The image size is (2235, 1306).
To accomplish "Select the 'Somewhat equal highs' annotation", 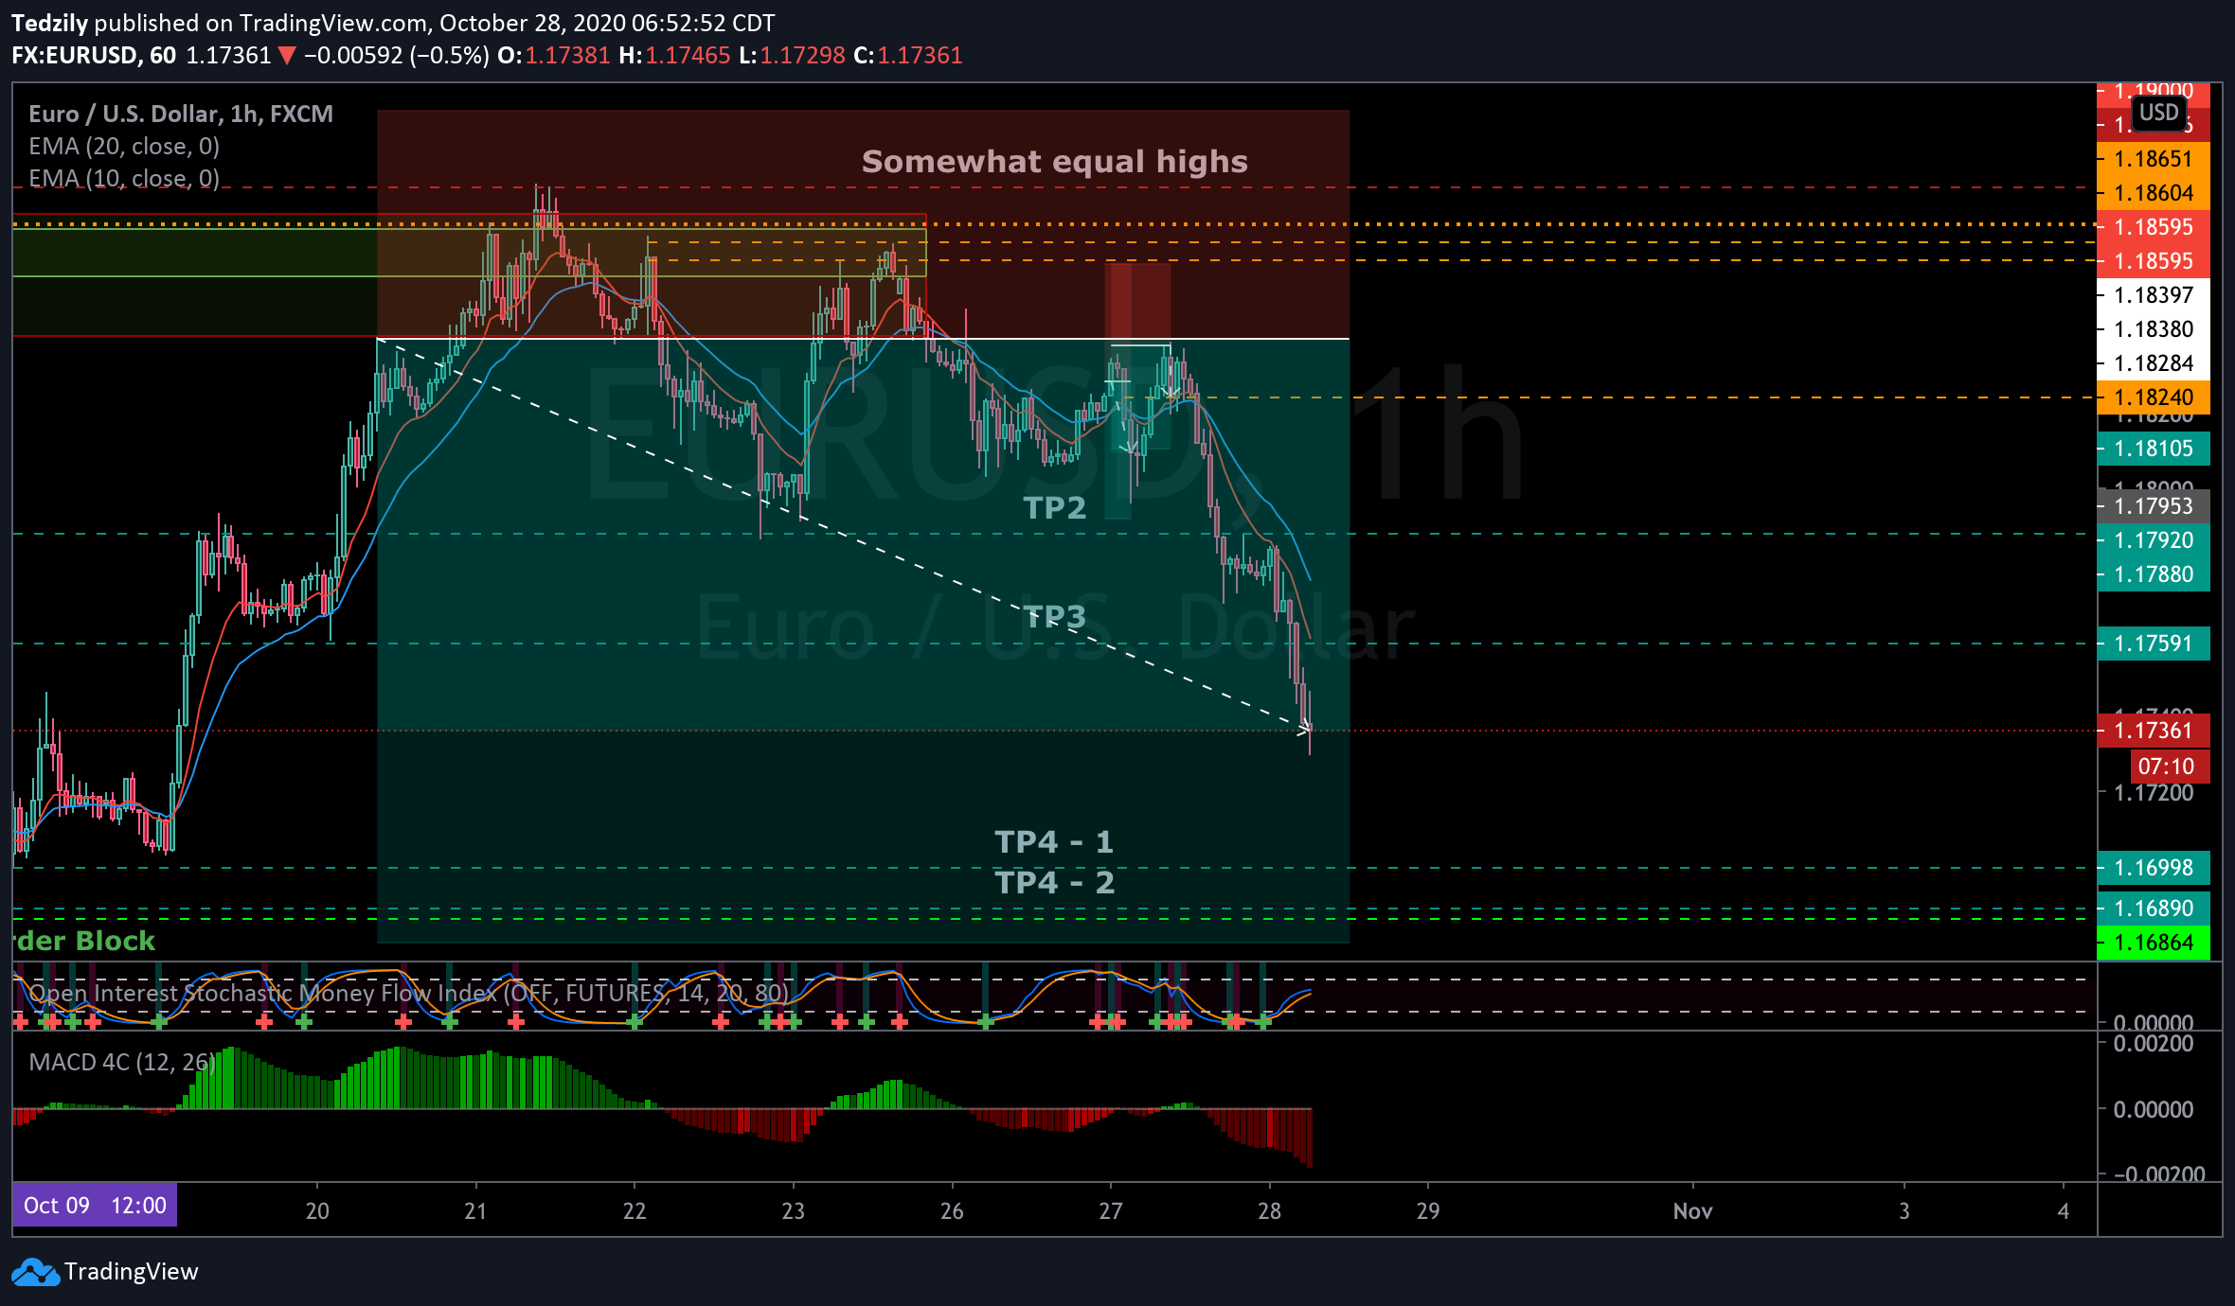I will (x=1054, y=162).
